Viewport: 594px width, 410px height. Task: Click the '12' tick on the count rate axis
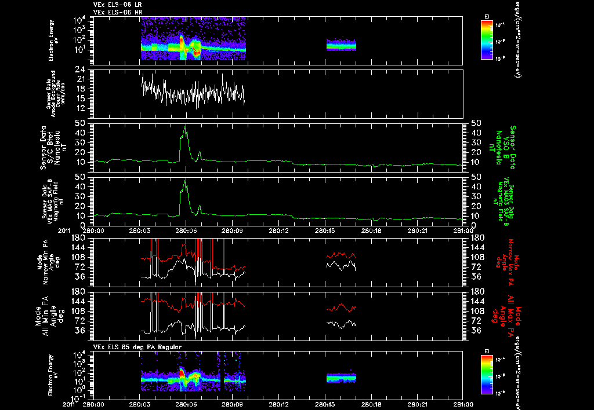pos(80,108)
